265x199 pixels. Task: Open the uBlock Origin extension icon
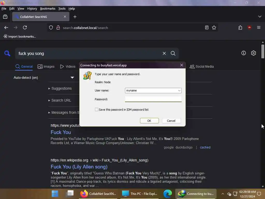click(x=249, y=27)
